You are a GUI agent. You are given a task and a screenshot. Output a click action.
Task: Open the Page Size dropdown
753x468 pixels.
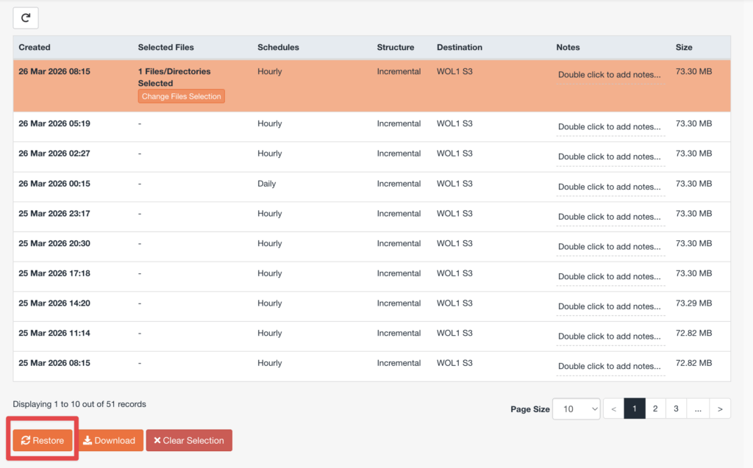(x=577, y=409)
